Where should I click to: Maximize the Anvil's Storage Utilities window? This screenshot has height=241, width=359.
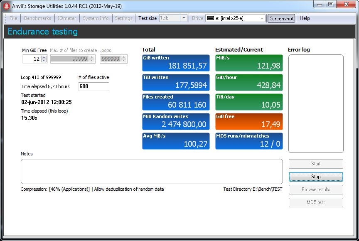pyautogui.click(x=331, y=4)
